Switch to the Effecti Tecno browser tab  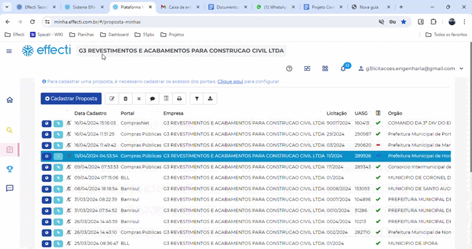pyautogui.click(x=36, y=7)
